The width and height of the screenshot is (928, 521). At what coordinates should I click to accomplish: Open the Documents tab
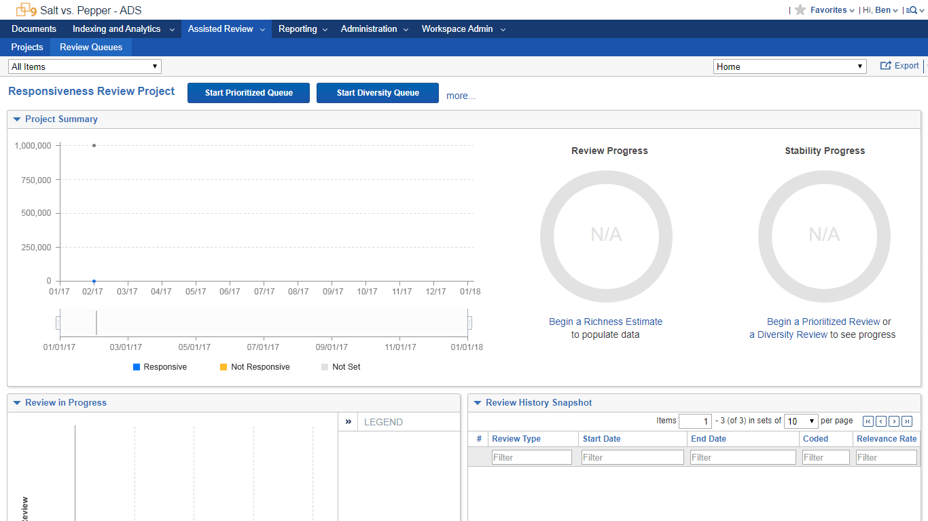pyautogui.click(x=34, y=28)
